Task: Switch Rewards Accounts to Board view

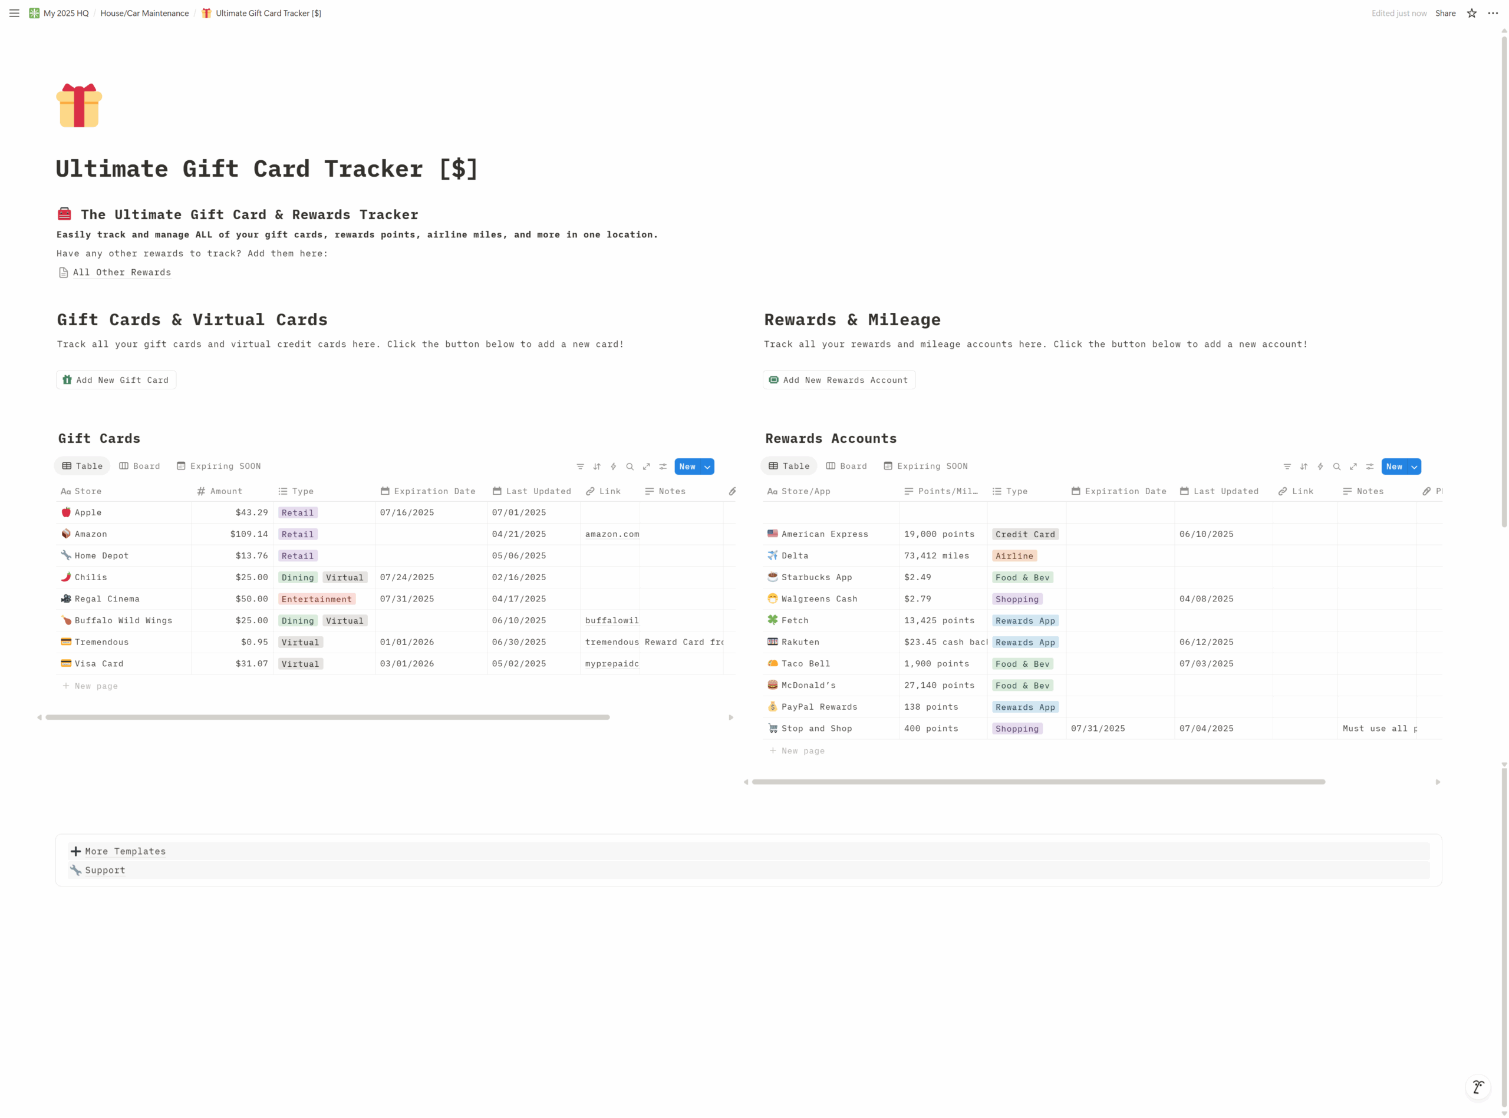Action: point(846,467)
